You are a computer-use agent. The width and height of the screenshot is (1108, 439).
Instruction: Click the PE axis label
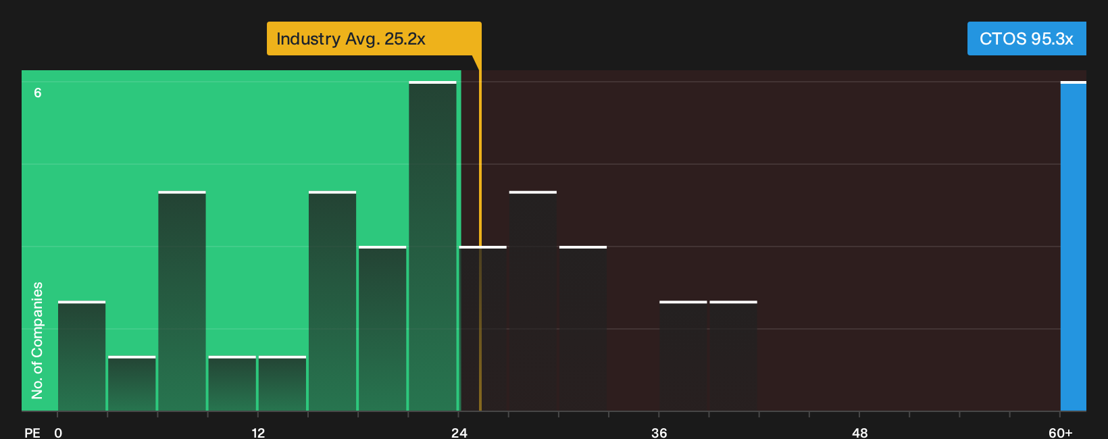click(x=32, y=432)
